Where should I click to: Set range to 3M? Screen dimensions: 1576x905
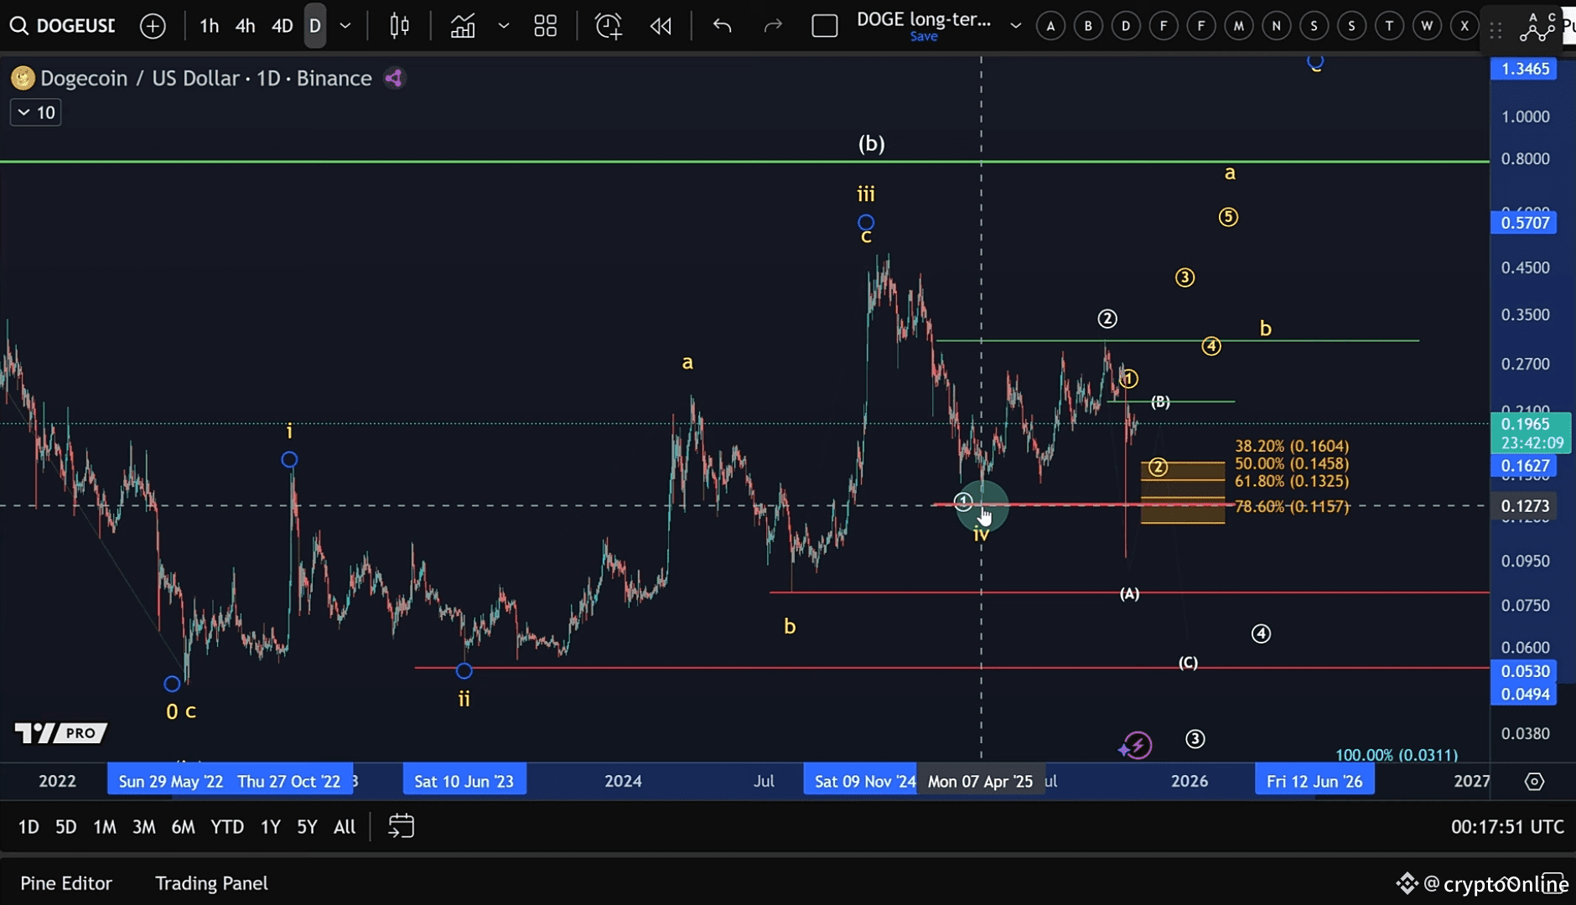144,827
